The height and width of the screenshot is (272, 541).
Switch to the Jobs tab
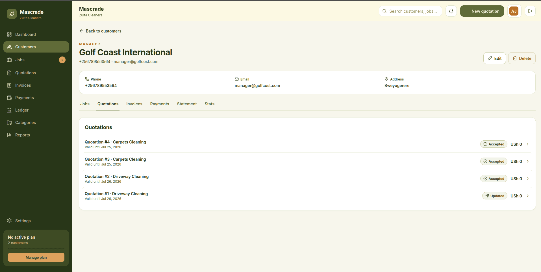[x=85, y=104]
